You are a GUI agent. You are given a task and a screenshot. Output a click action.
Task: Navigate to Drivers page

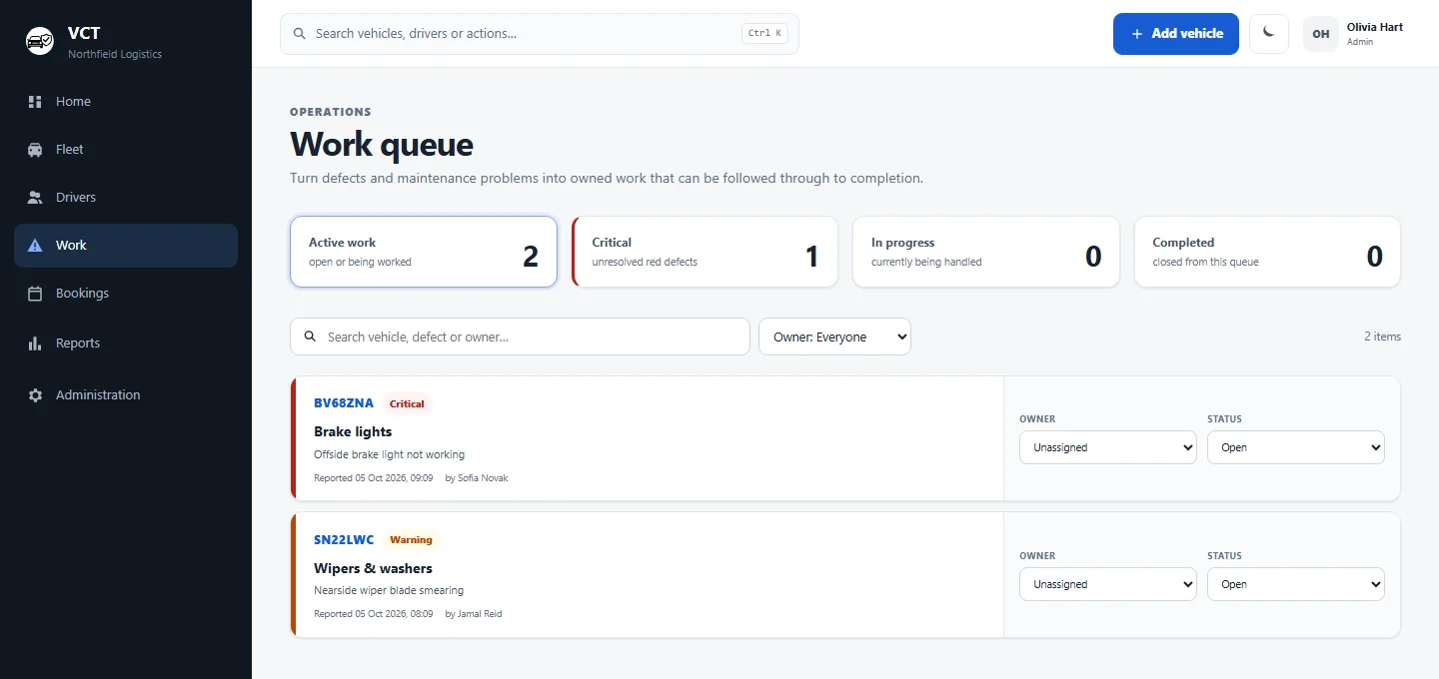[x=126, y=198]
